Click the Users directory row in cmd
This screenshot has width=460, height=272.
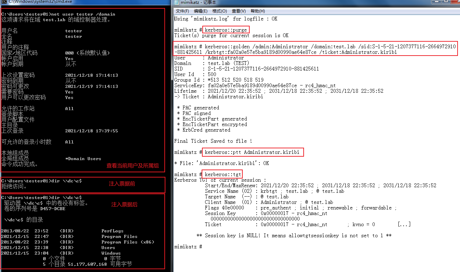coord(58,248)
